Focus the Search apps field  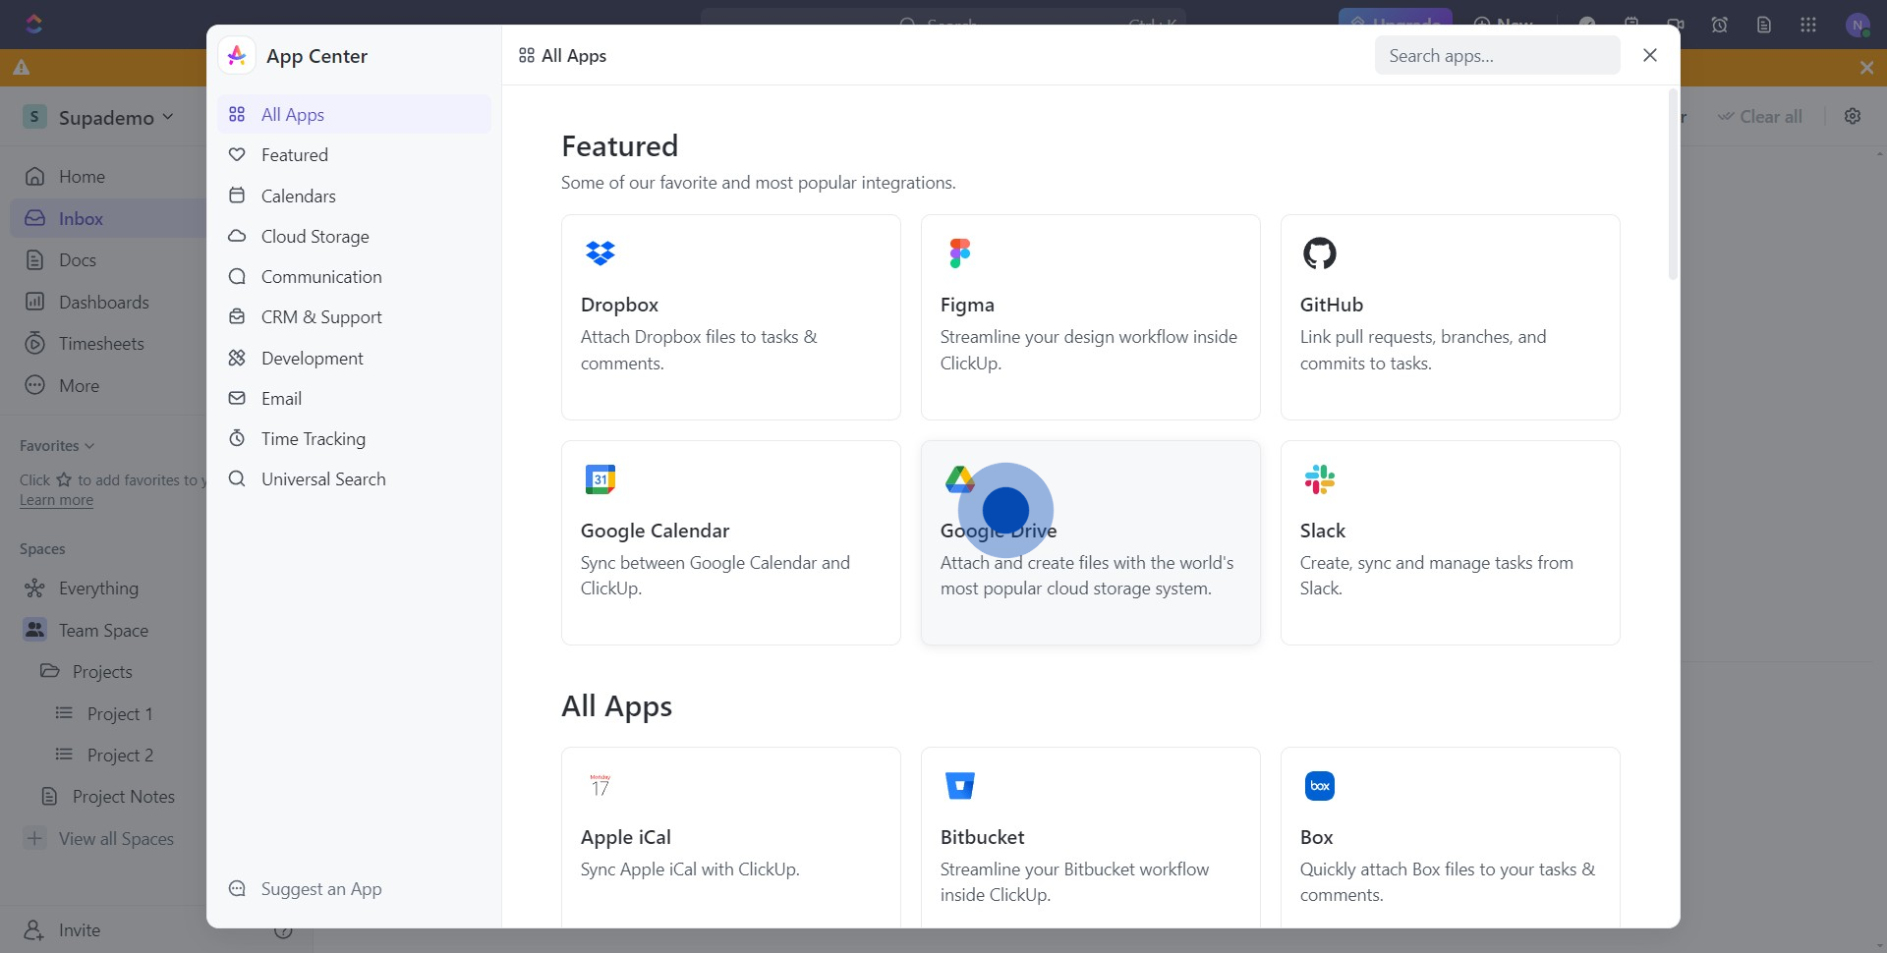[x=1497, y=55]
